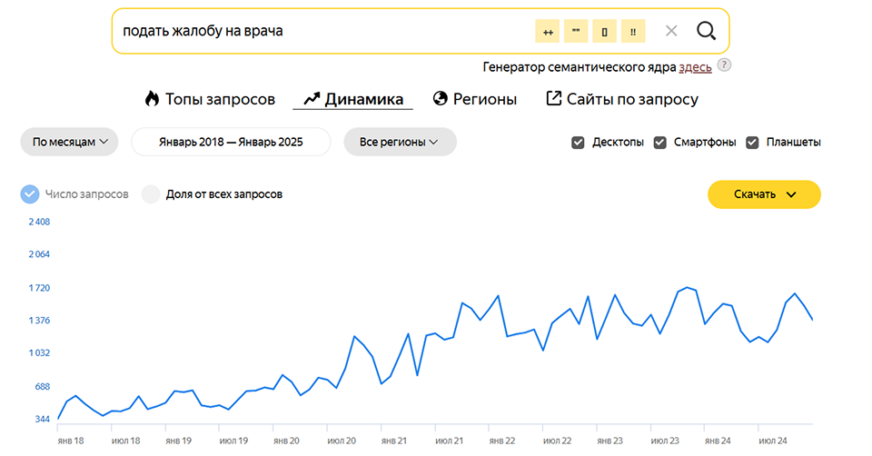Follow the "здесь" semantic core generator link
The image size is (872, 456).
[x=695, y=66]
